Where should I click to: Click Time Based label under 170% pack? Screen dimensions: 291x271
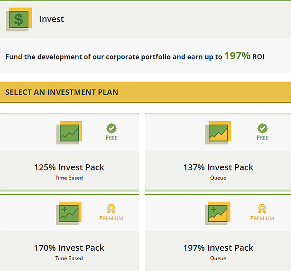pyautogui.click(x=69, y=258)
